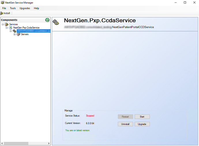This screenshot has width=199, height=146.
Task: Click the Service Status label
Action: (x=73, y=116)
